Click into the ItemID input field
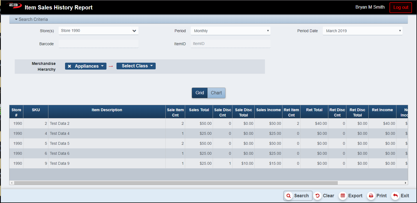The image size is (417, 203). coord(230,44)
